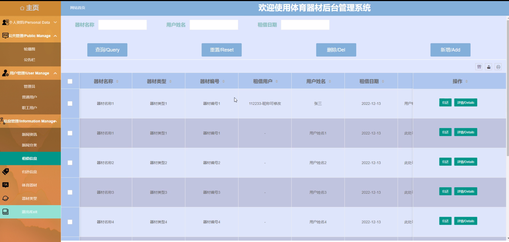Focus the 器材名称 search field
Screen dimensions: 509x242
point(123,25)
